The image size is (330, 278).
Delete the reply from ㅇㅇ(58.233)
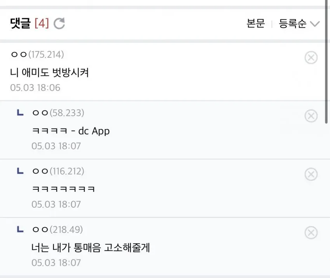tap(311, 116)
